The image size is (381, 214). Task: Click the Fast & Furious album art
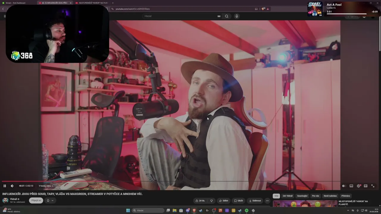tap(315, 9)
